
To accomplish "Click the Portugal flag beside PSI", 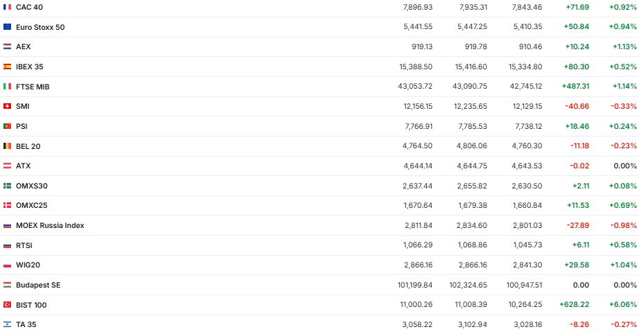I will point(7,126).
